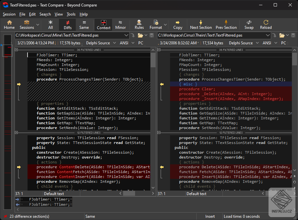This screenshot has width=298, height=220.
Task: Click the Rules referee icon
Action: pyautogui.click(x=139, y=25)
